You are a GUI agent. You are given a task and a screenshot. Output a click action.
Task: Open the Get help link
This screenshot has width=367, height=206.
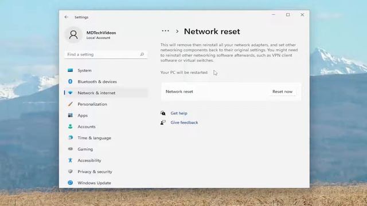click(179, 113)
